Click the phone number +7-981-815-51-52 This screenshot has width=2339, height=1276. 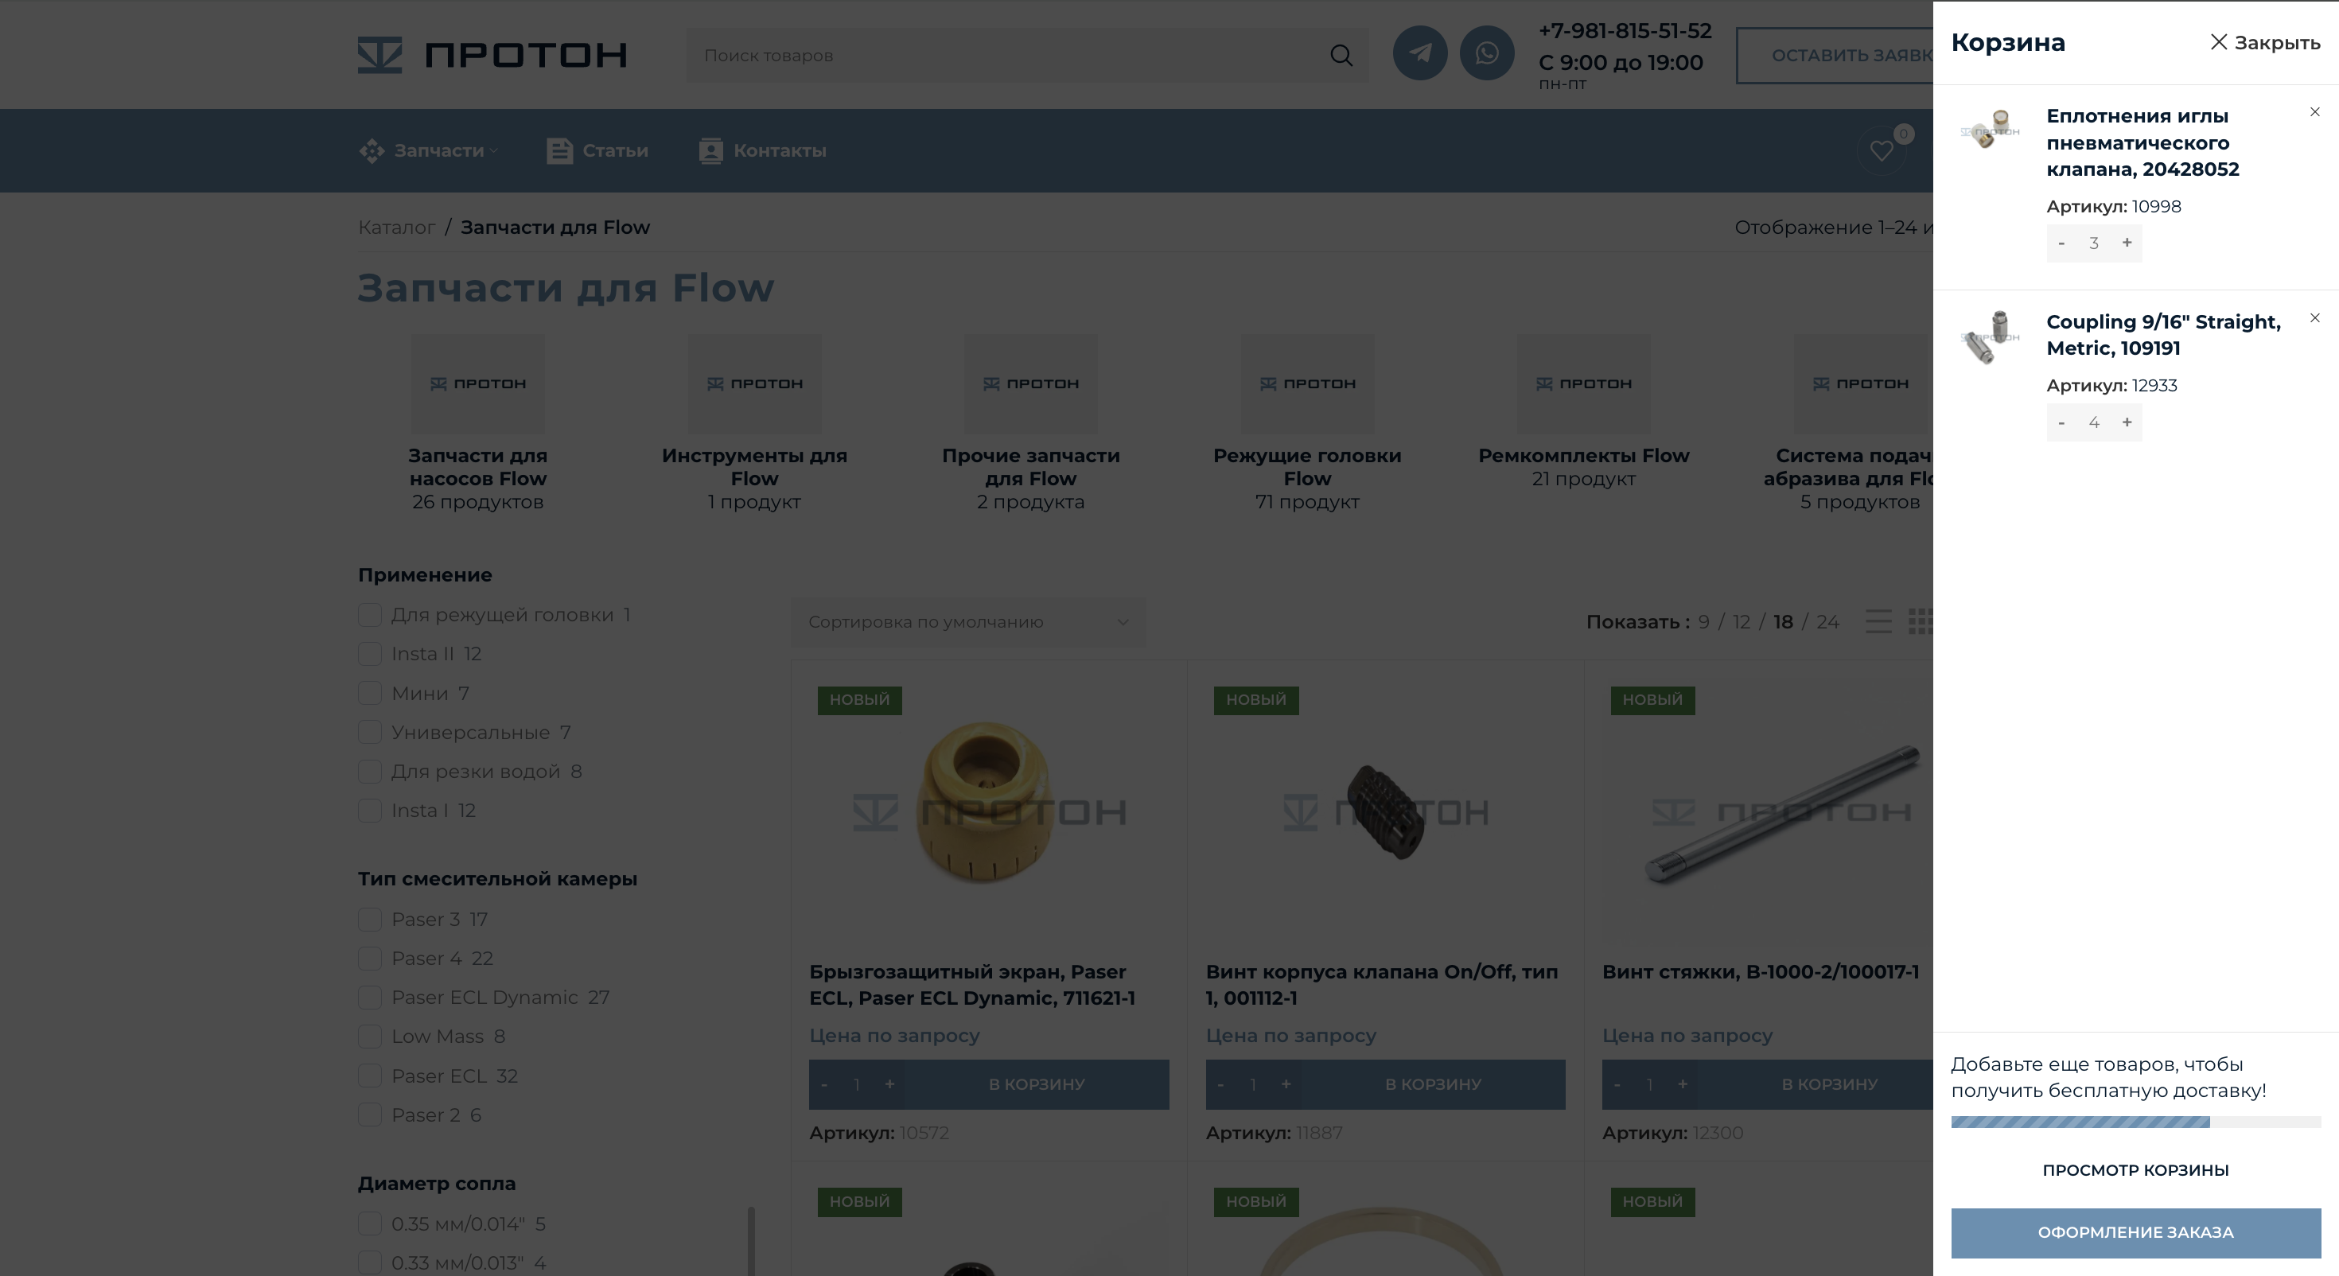pyautogui.click(x=1625, y=31)
